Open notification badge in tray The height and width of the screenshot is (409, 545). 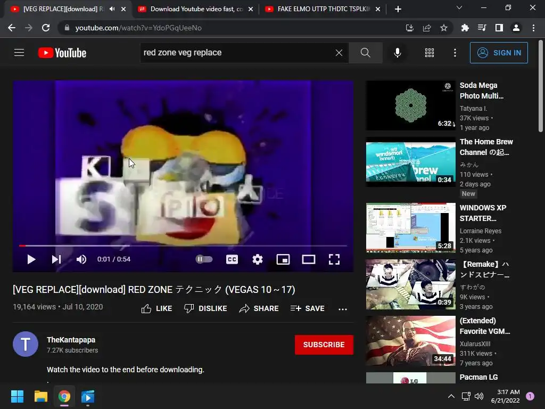point(530,396)
